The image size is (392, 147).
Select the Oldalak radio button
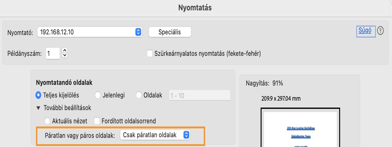click(x=139, y=95)
